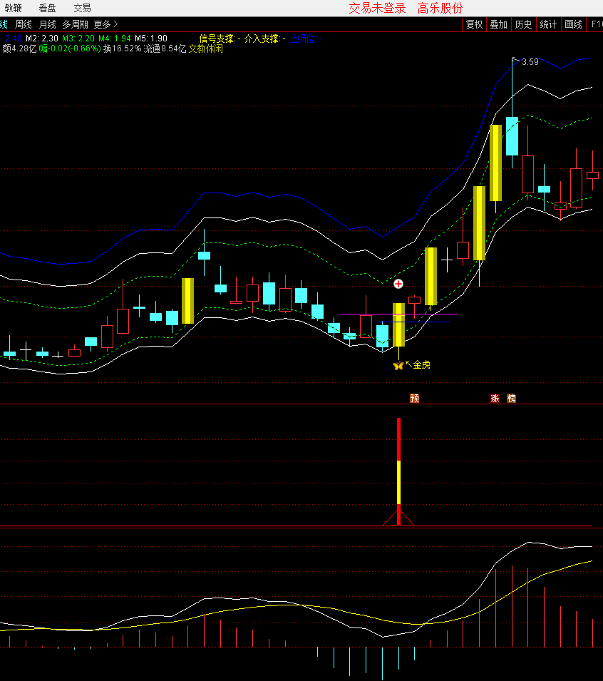Open the 看盘 menu
The height and width of the screenshot is (681, 603).
pos(48,8)
